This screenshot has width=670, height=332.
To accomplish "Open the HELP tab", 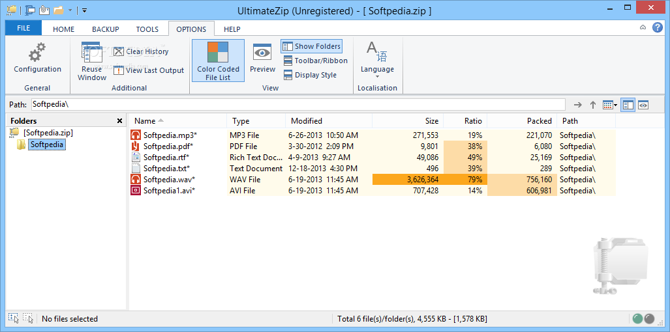I will (232, 29).
